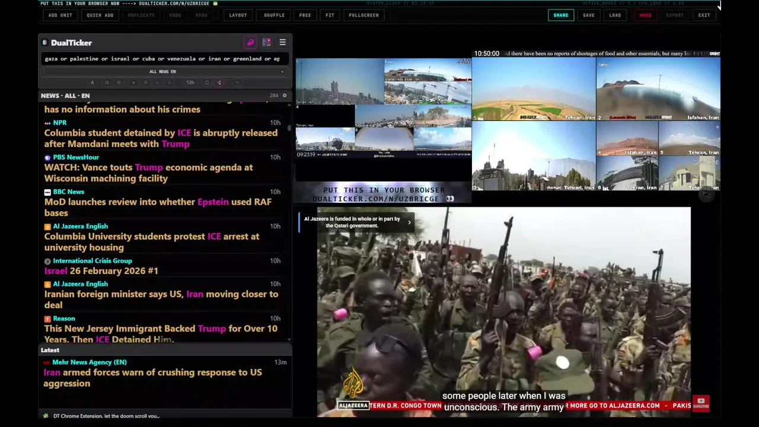
Task: Click UNDO in top toolbar
Action: [x=175, y=15]
